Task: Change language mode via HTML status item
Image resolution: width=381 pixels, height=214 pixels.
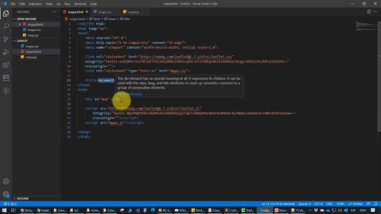Action: (341, 204)
